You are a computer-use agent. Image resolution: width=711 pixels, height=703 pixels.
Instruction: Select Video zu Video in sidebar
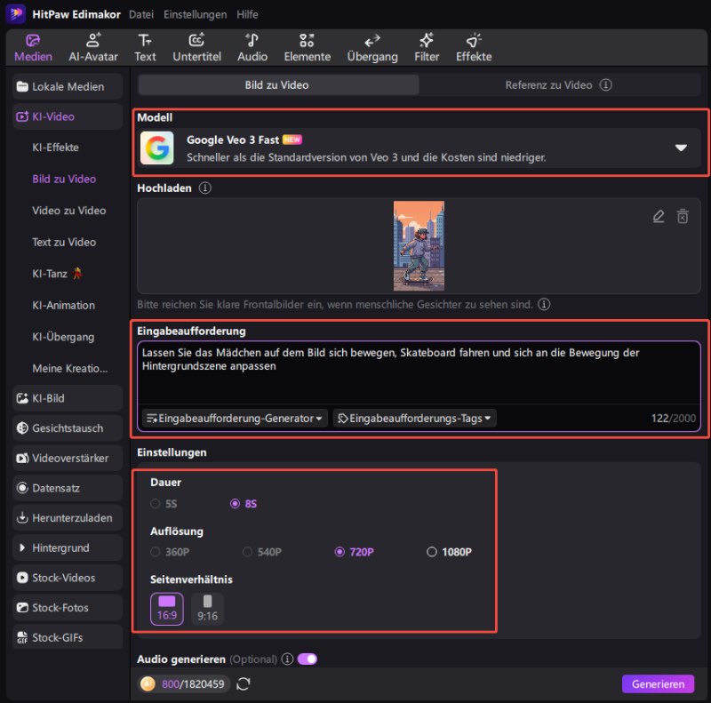(x=69, y=211)
